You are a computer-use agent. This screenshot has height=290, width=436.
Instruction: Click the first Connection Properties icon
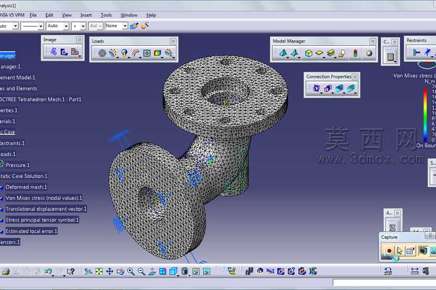[316, 88]
